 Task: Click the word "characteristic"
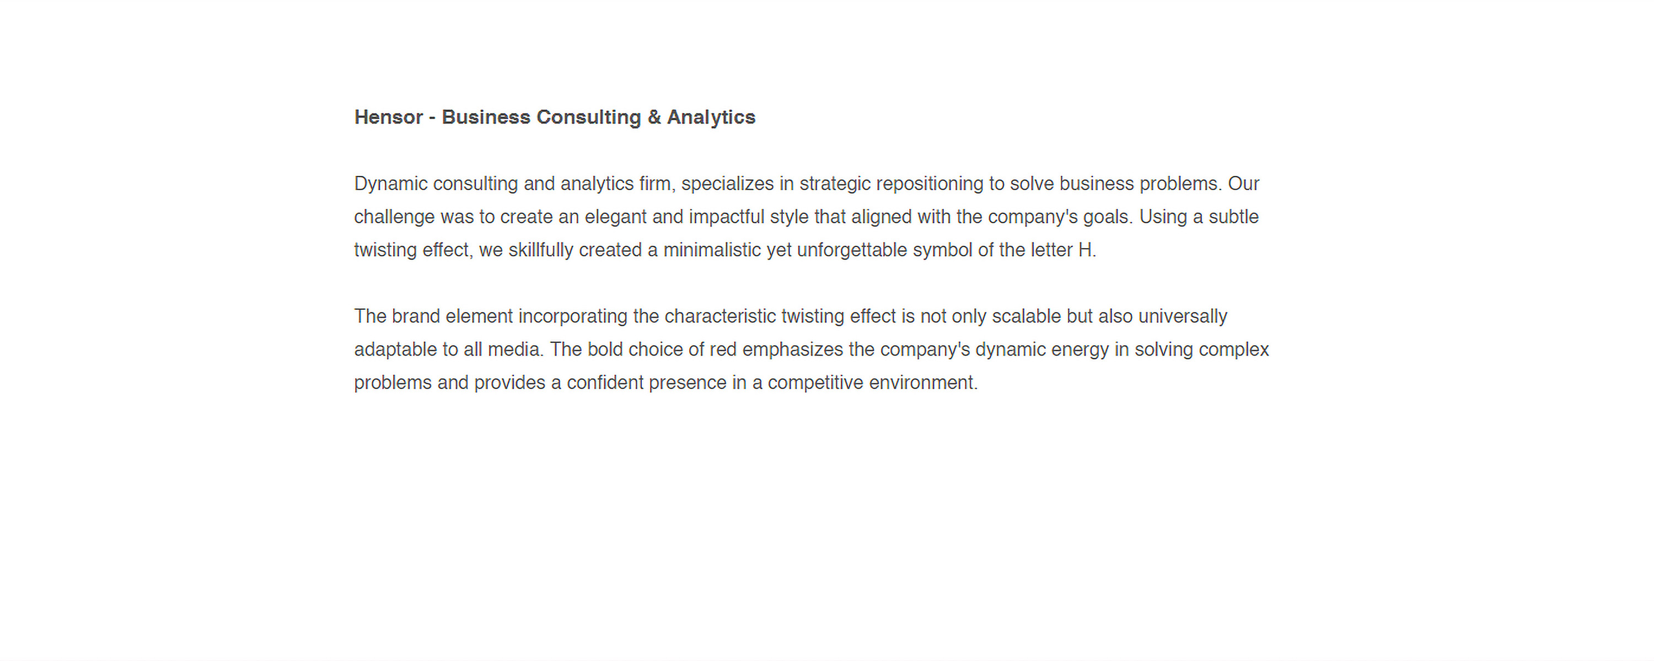720,316
